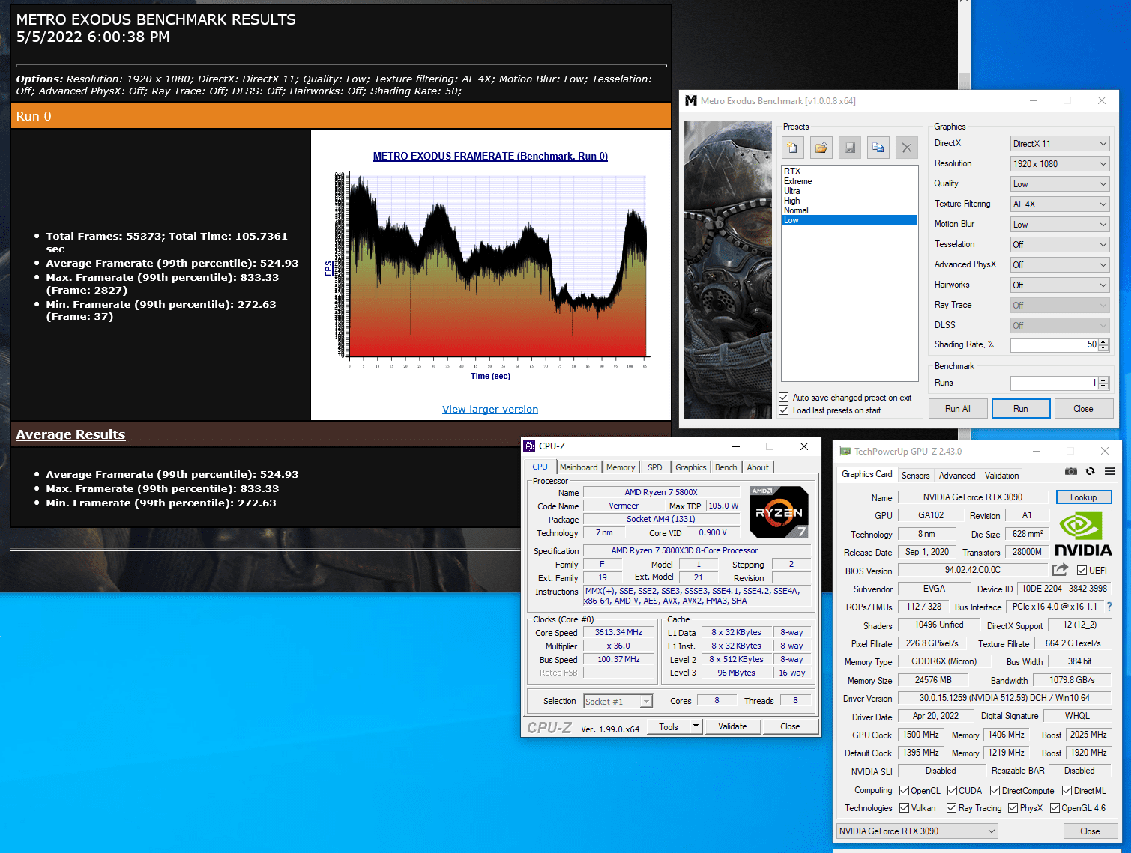Click the Shading Rate input field

click(1054, 345)
